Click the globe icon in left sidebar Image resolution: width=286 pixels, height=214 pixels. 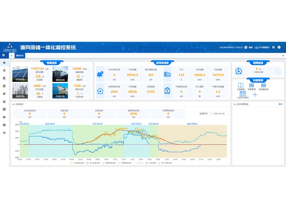(x=4, y=125)
